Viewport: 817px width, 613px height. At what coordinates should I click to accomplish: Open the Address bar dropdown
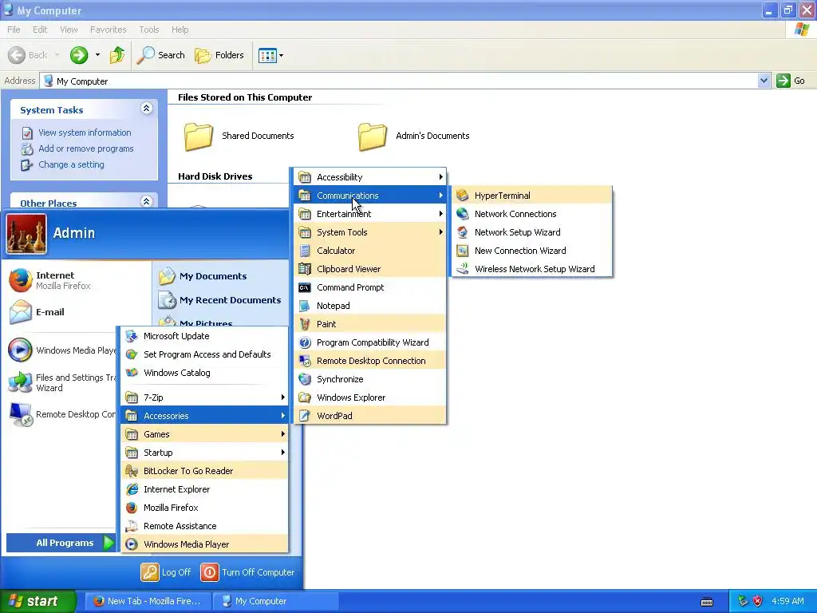764,81
